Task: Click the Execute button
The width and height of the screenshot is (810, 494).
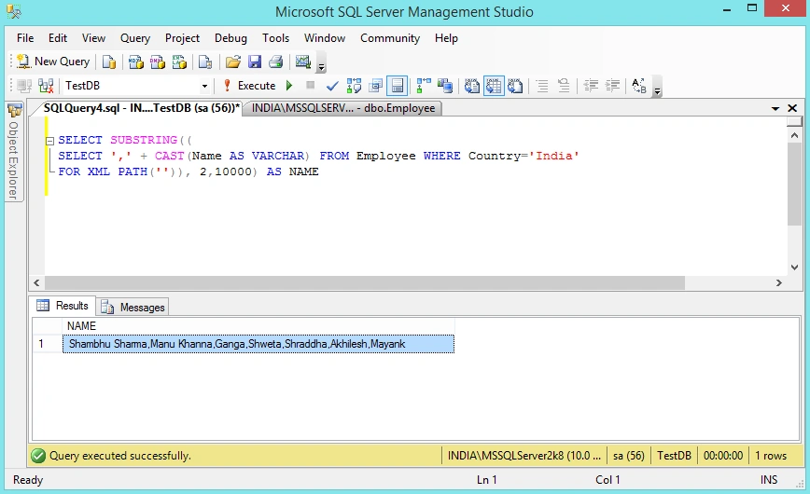Action: (x=249, y=86)
